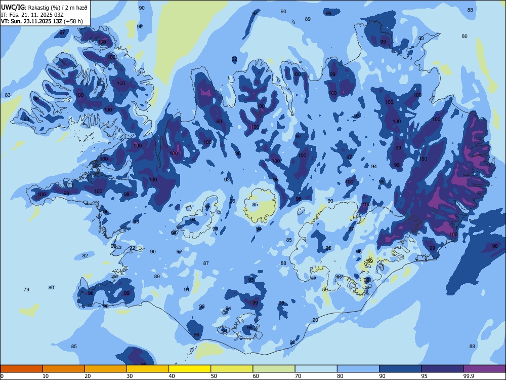
Task: Click the legend tick label '70'
Action: coord(298,376)
